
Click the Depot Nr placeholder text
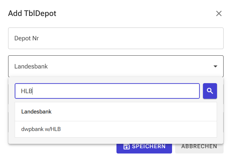coord(27,38)
